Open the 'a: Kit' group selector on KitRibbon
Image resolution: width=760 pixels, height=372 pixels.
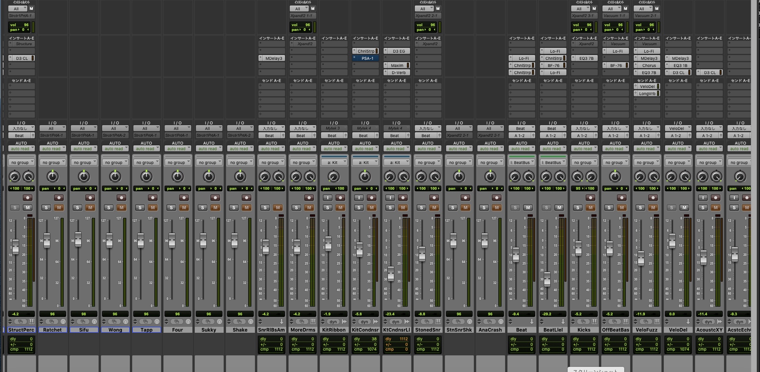tap(334, 162)
